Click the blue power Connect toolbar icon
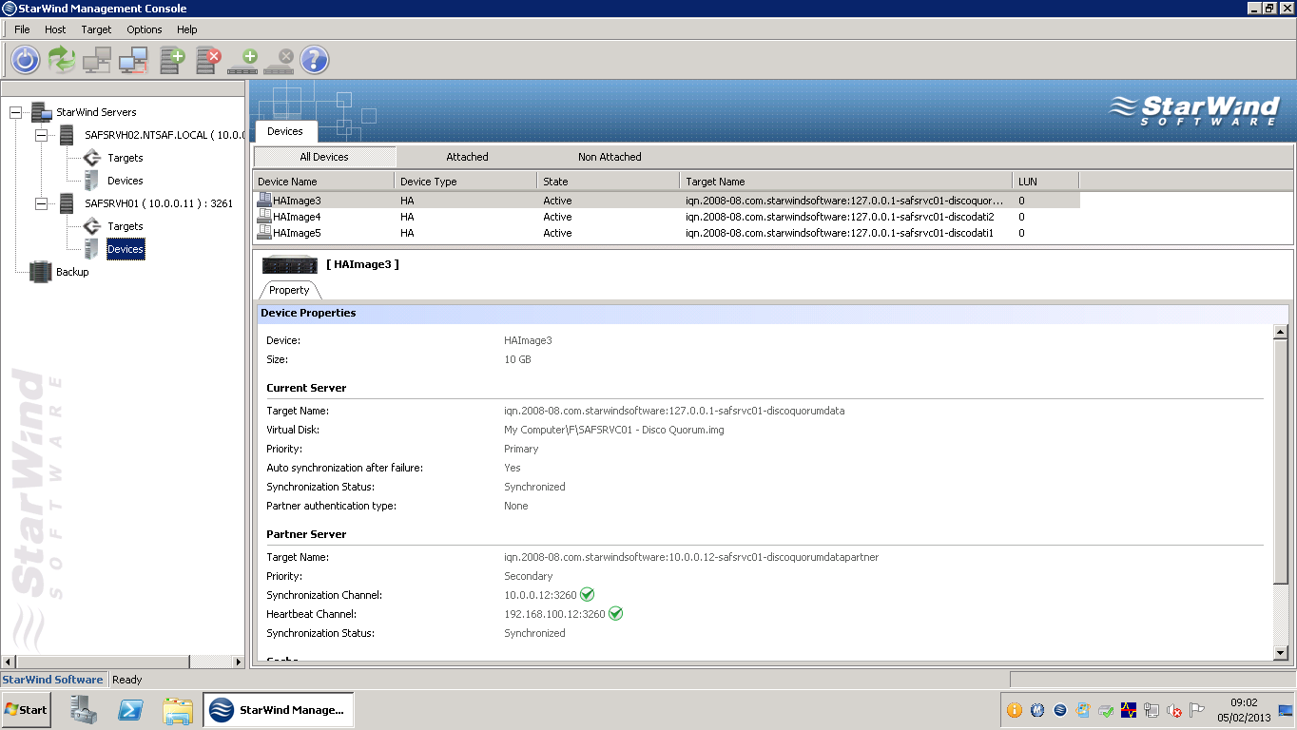Viewport: 1297px width, 730px height. (26, 60)
